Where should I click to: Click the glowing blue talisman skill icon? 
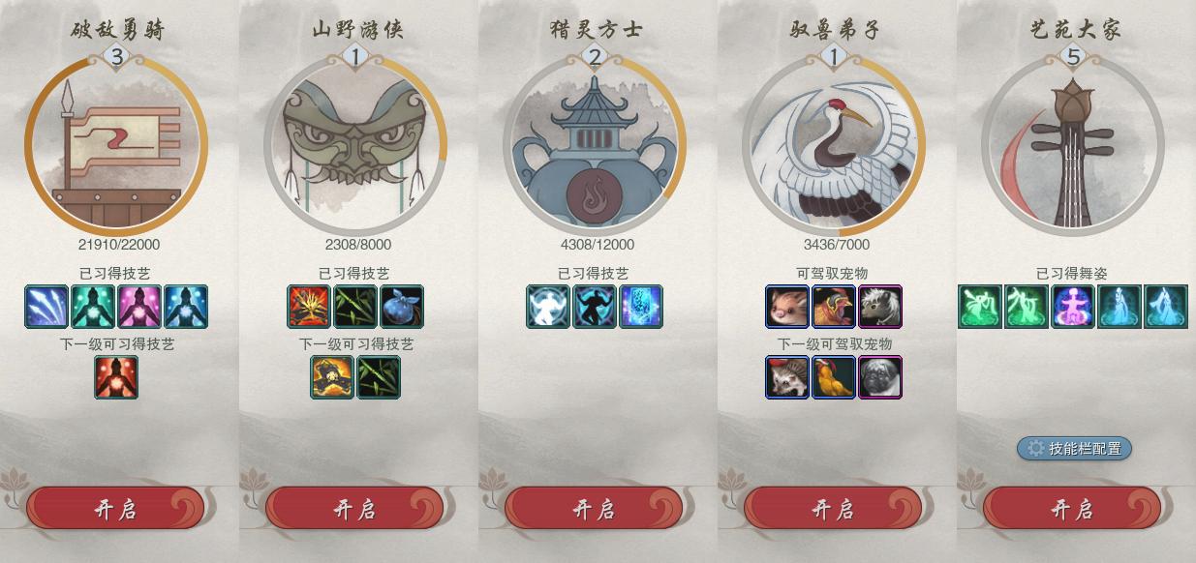tap(641, 307)
